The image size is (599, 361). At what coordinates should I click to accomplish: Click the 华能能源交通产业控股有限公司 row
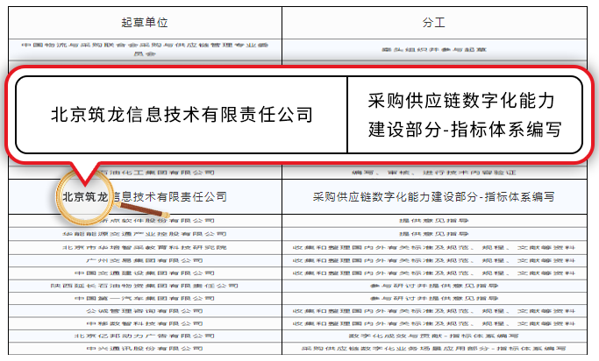pos(144,235)
